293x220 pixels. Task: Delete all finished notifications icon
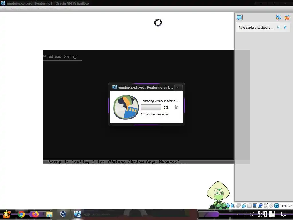click(287, 17)
